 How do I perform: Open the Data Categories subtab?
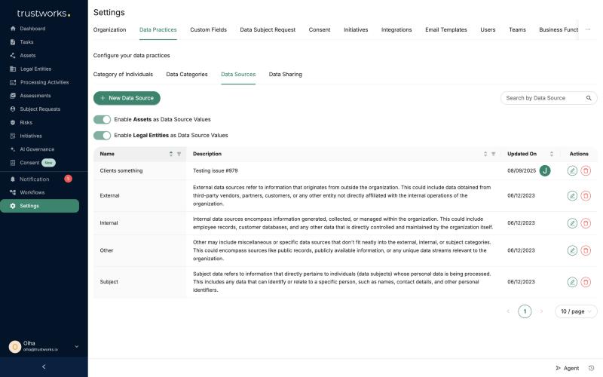pos(187,74)
